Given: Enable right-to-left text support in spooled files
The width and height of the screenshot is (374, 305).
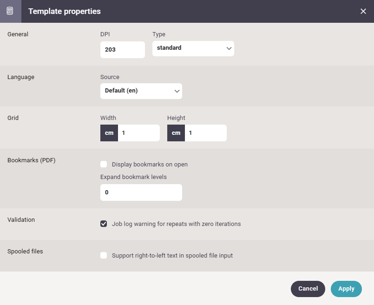Looking at the screenshot, I should (104, 255).
